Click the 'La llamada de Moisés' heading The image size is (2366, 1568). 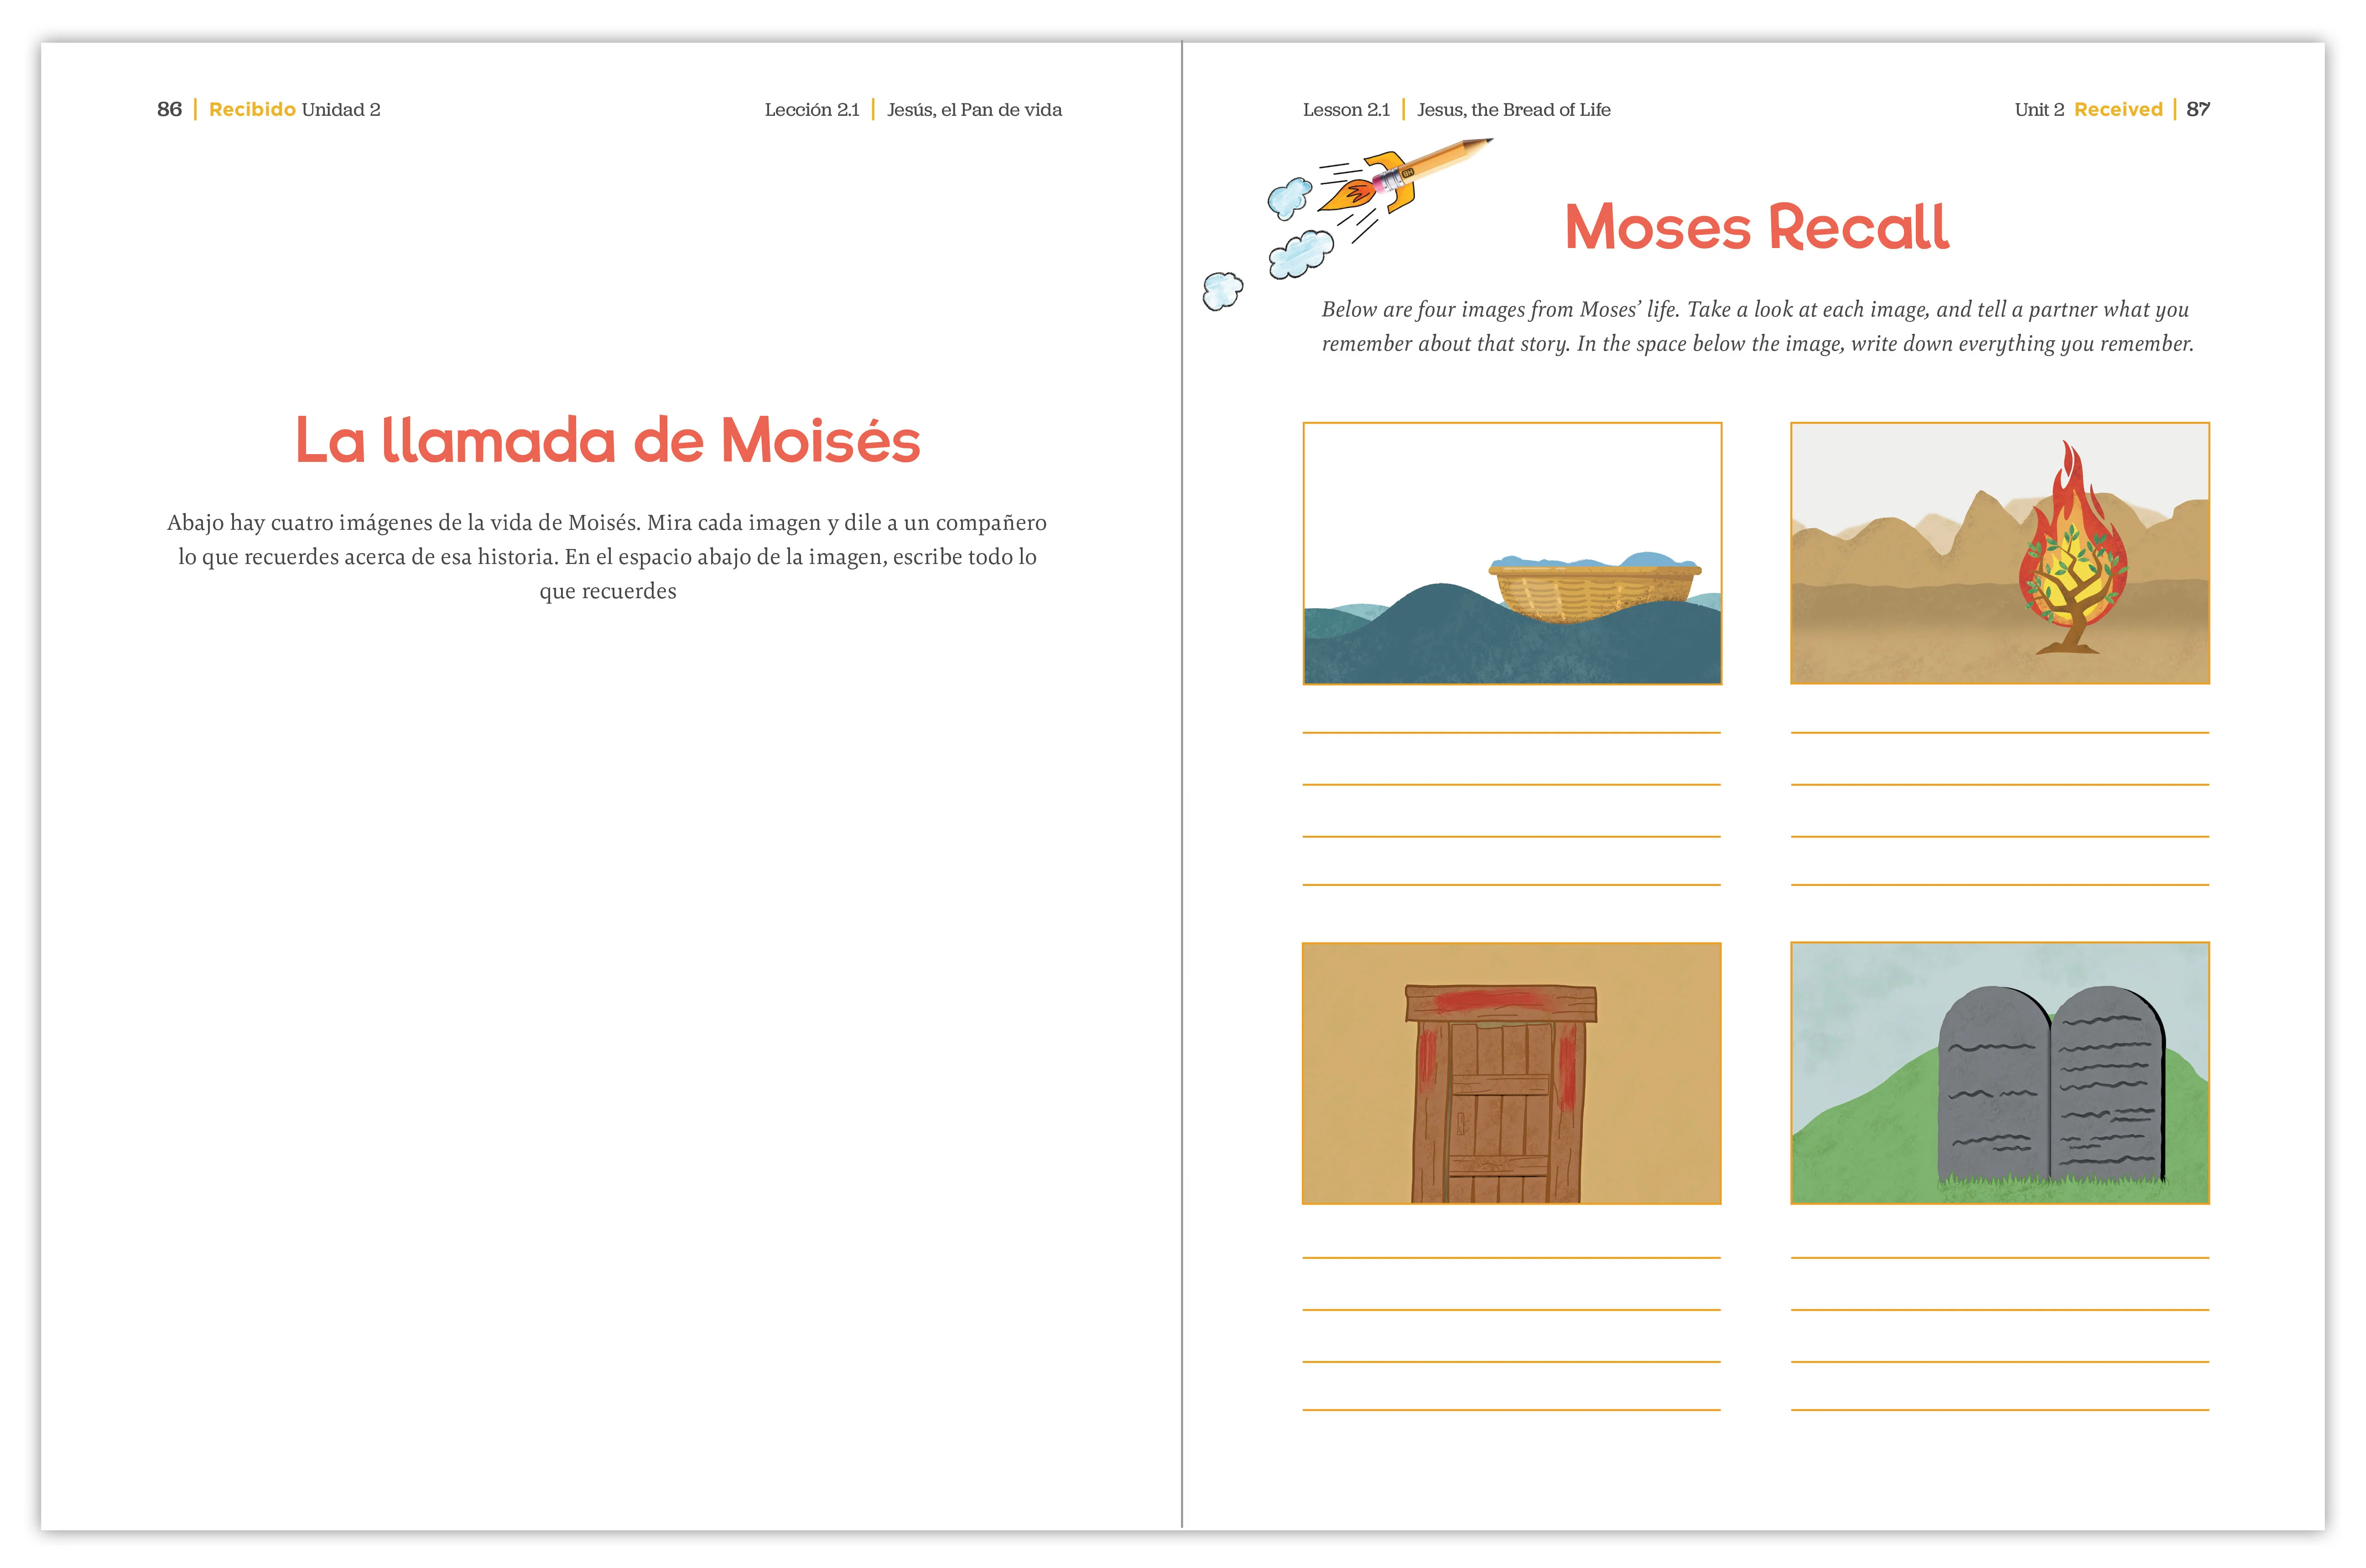607,440
